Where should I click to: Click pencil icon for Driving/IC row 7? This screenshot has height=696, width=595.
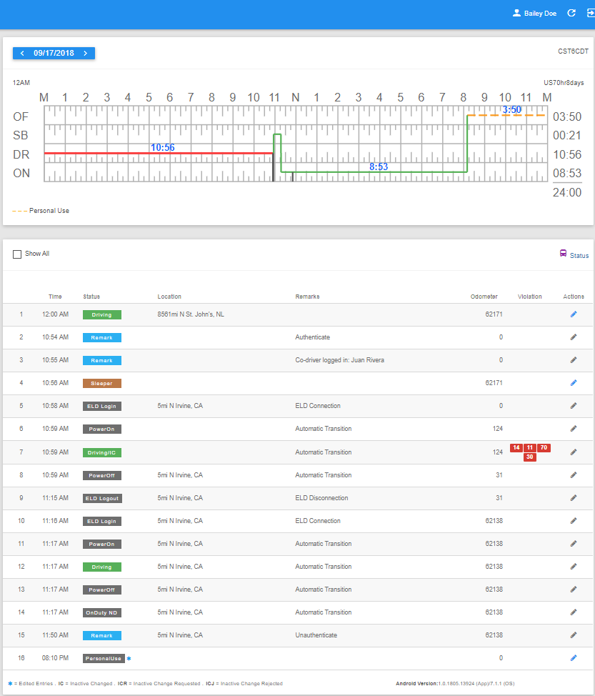point(574,452)
